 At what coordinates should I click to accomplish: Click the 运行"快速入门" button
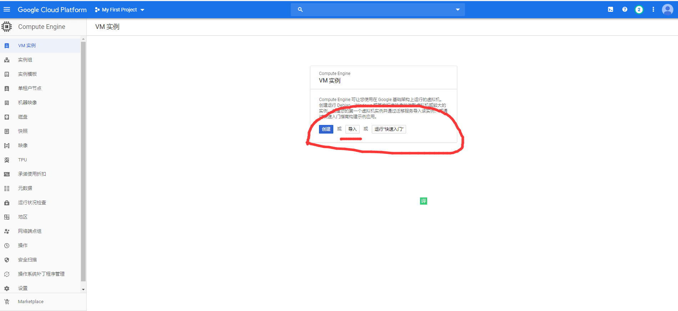click(389, 129)
